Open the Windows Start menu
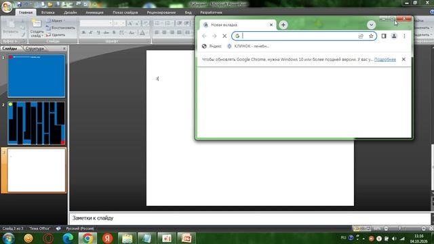 click(8, 238)
